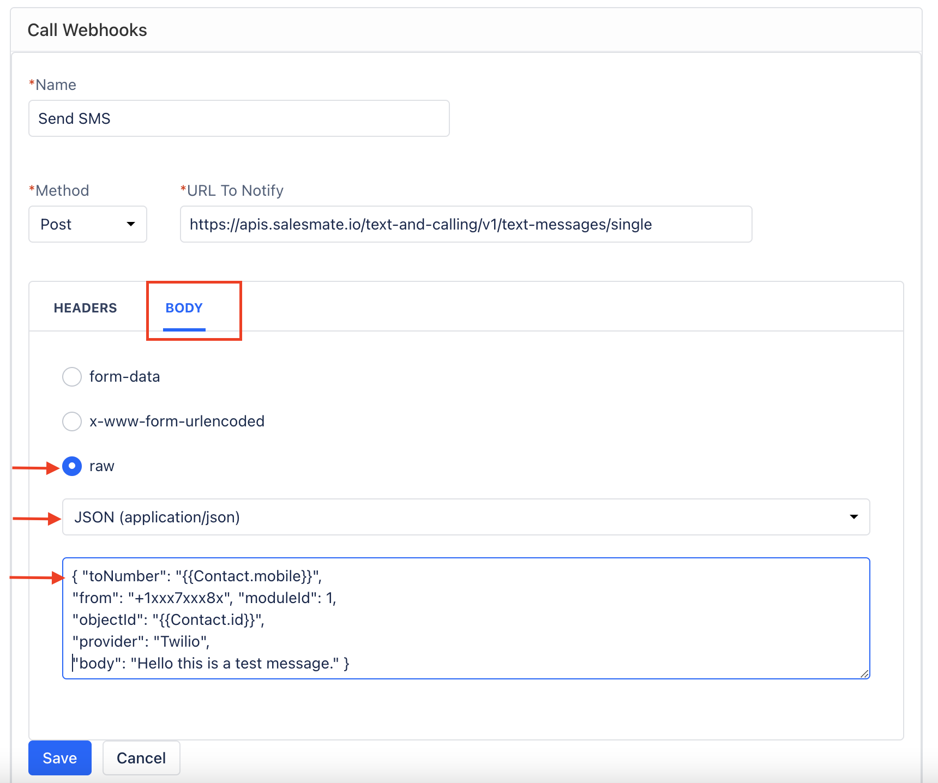This screenshot has width=938, height=783.
Task: Open the Method dropdown showing Post
Action: 88,224
